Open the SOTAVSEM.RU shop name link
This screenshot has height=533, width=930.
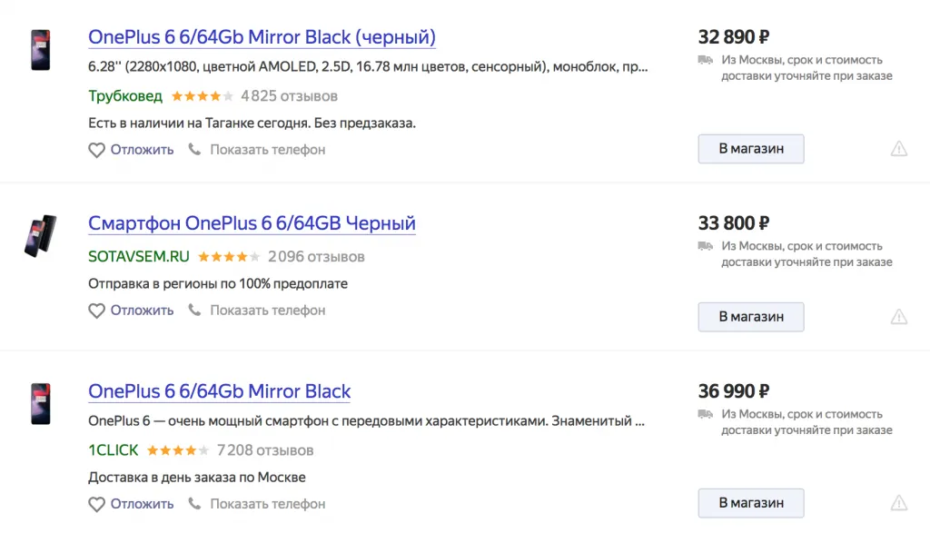(x=137, y=256)
